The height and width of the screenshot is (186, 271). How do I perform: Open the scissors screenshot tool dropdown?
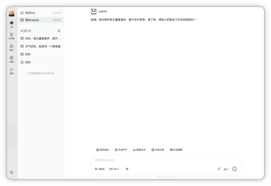click(226, 169)
